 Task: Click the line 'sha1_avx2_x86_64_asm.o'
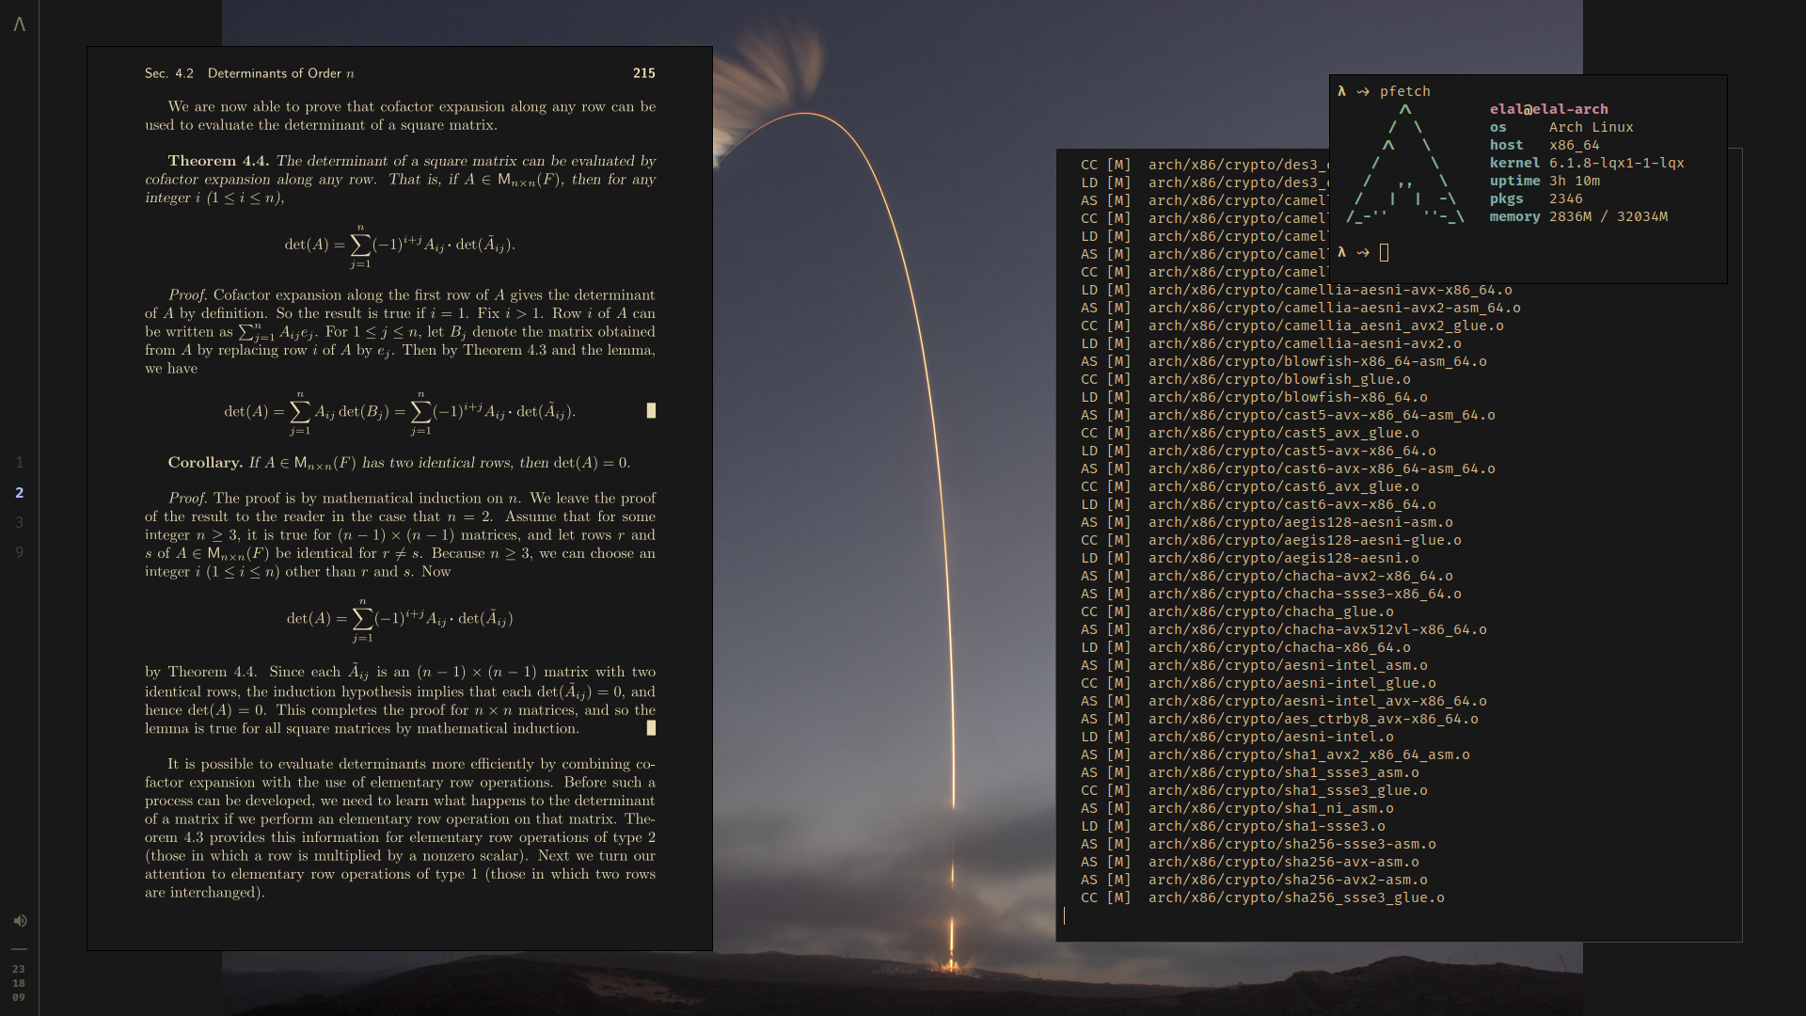1275,754
